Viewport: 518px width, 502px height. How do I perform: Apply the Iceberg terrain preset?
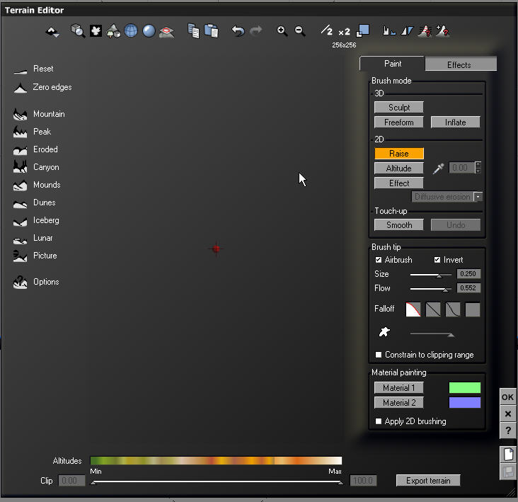tap(36, 221)
